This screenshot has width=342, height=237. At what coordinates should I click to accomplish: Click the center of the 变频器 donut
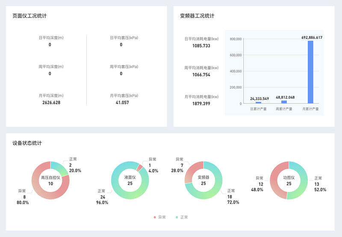(203, 180)
